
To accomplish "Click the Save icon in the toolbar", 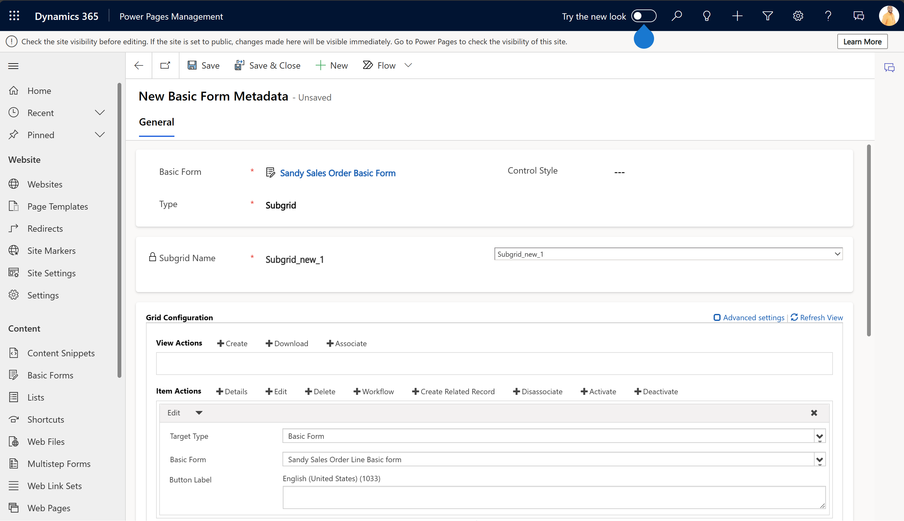I will click(x=193, y=65).
